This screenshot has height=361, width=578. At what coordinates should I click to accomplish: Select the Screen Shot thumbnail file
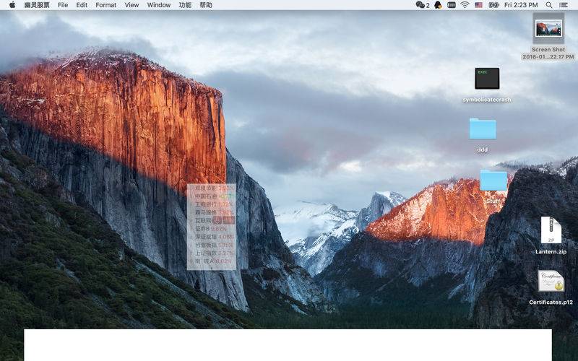[x=548, y=29]
